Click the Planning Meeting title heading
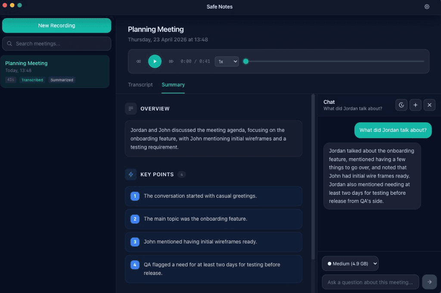The height and width of the screenshot is (293, 441). point(156,29)
